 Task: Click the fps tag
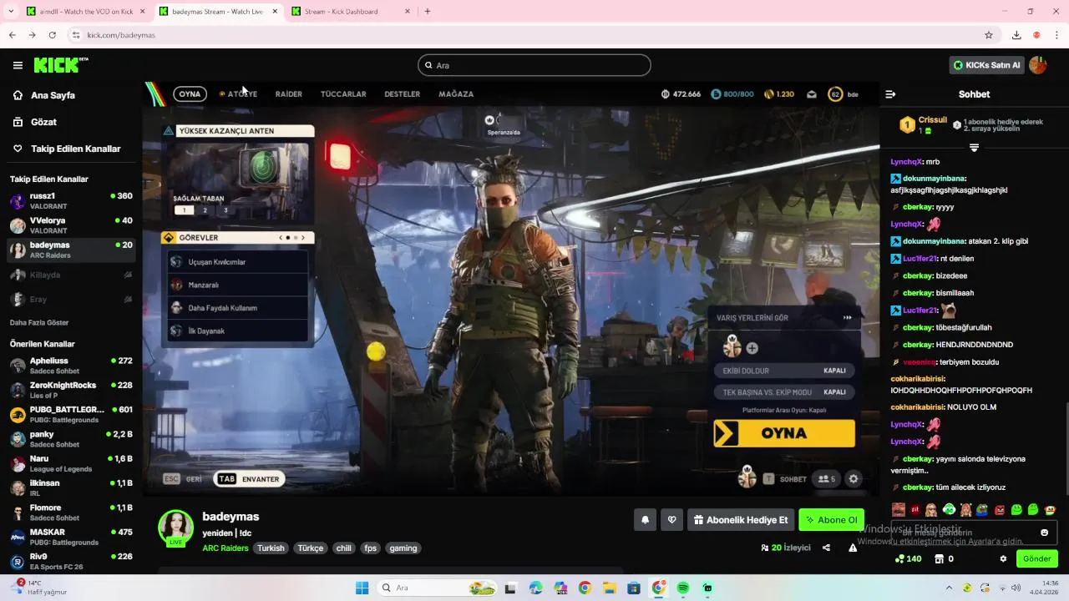click(x=370, y=548)
